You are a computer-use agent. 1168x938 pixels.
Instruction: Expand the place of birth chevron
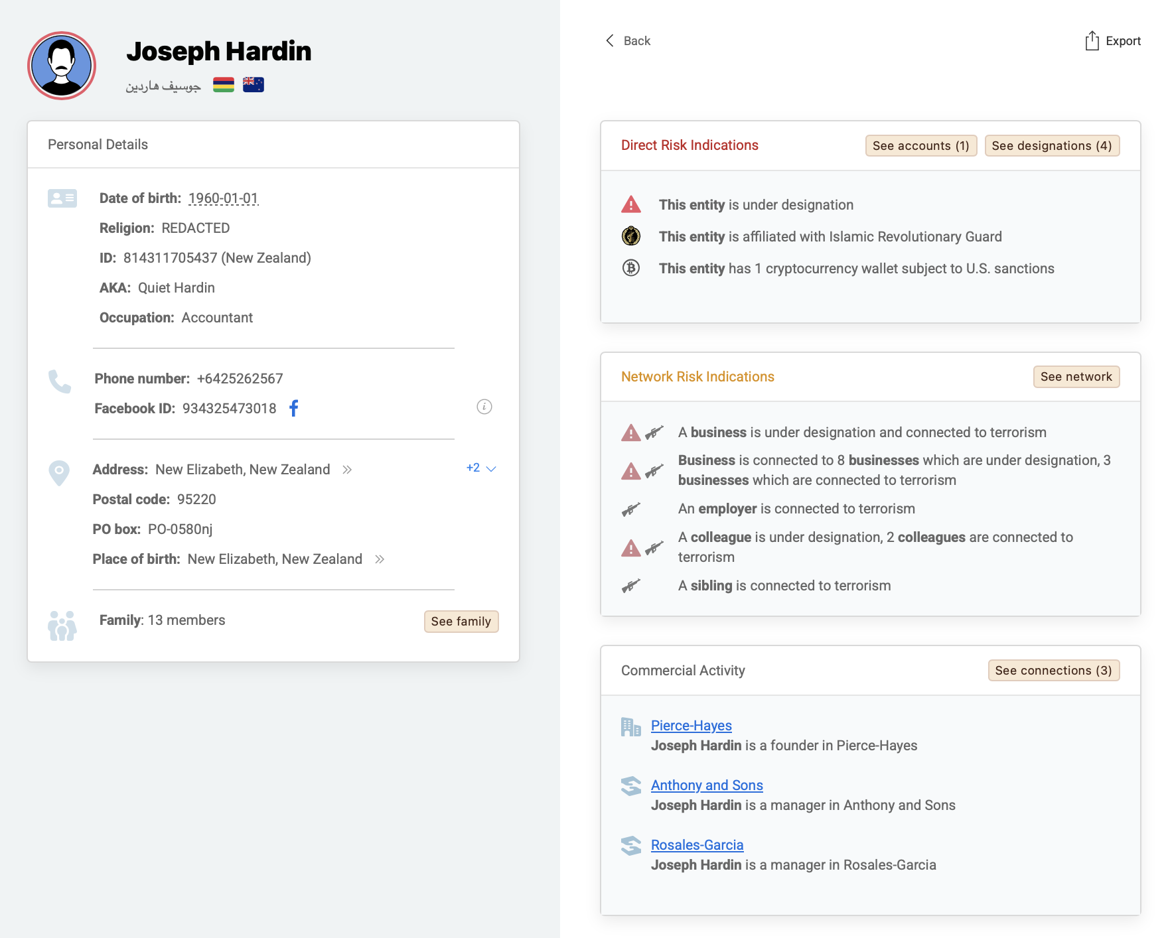(379, 559)
